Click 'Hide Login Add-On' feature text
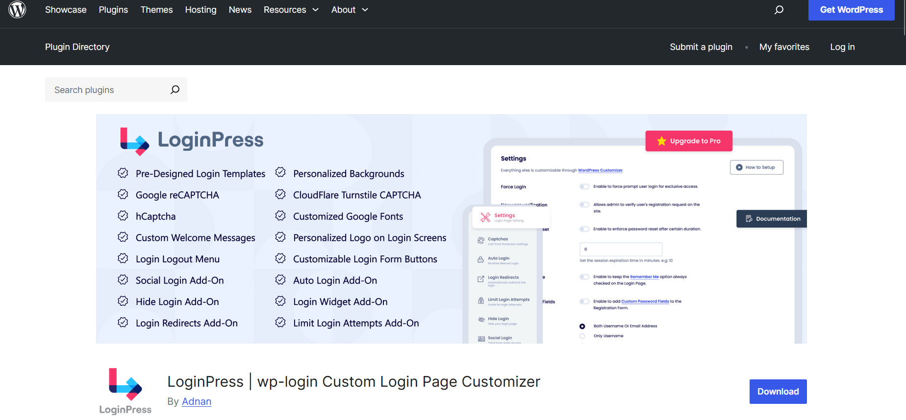Viewport: 906px width, 420px height. pyautogui.click(x=177, y=302)
